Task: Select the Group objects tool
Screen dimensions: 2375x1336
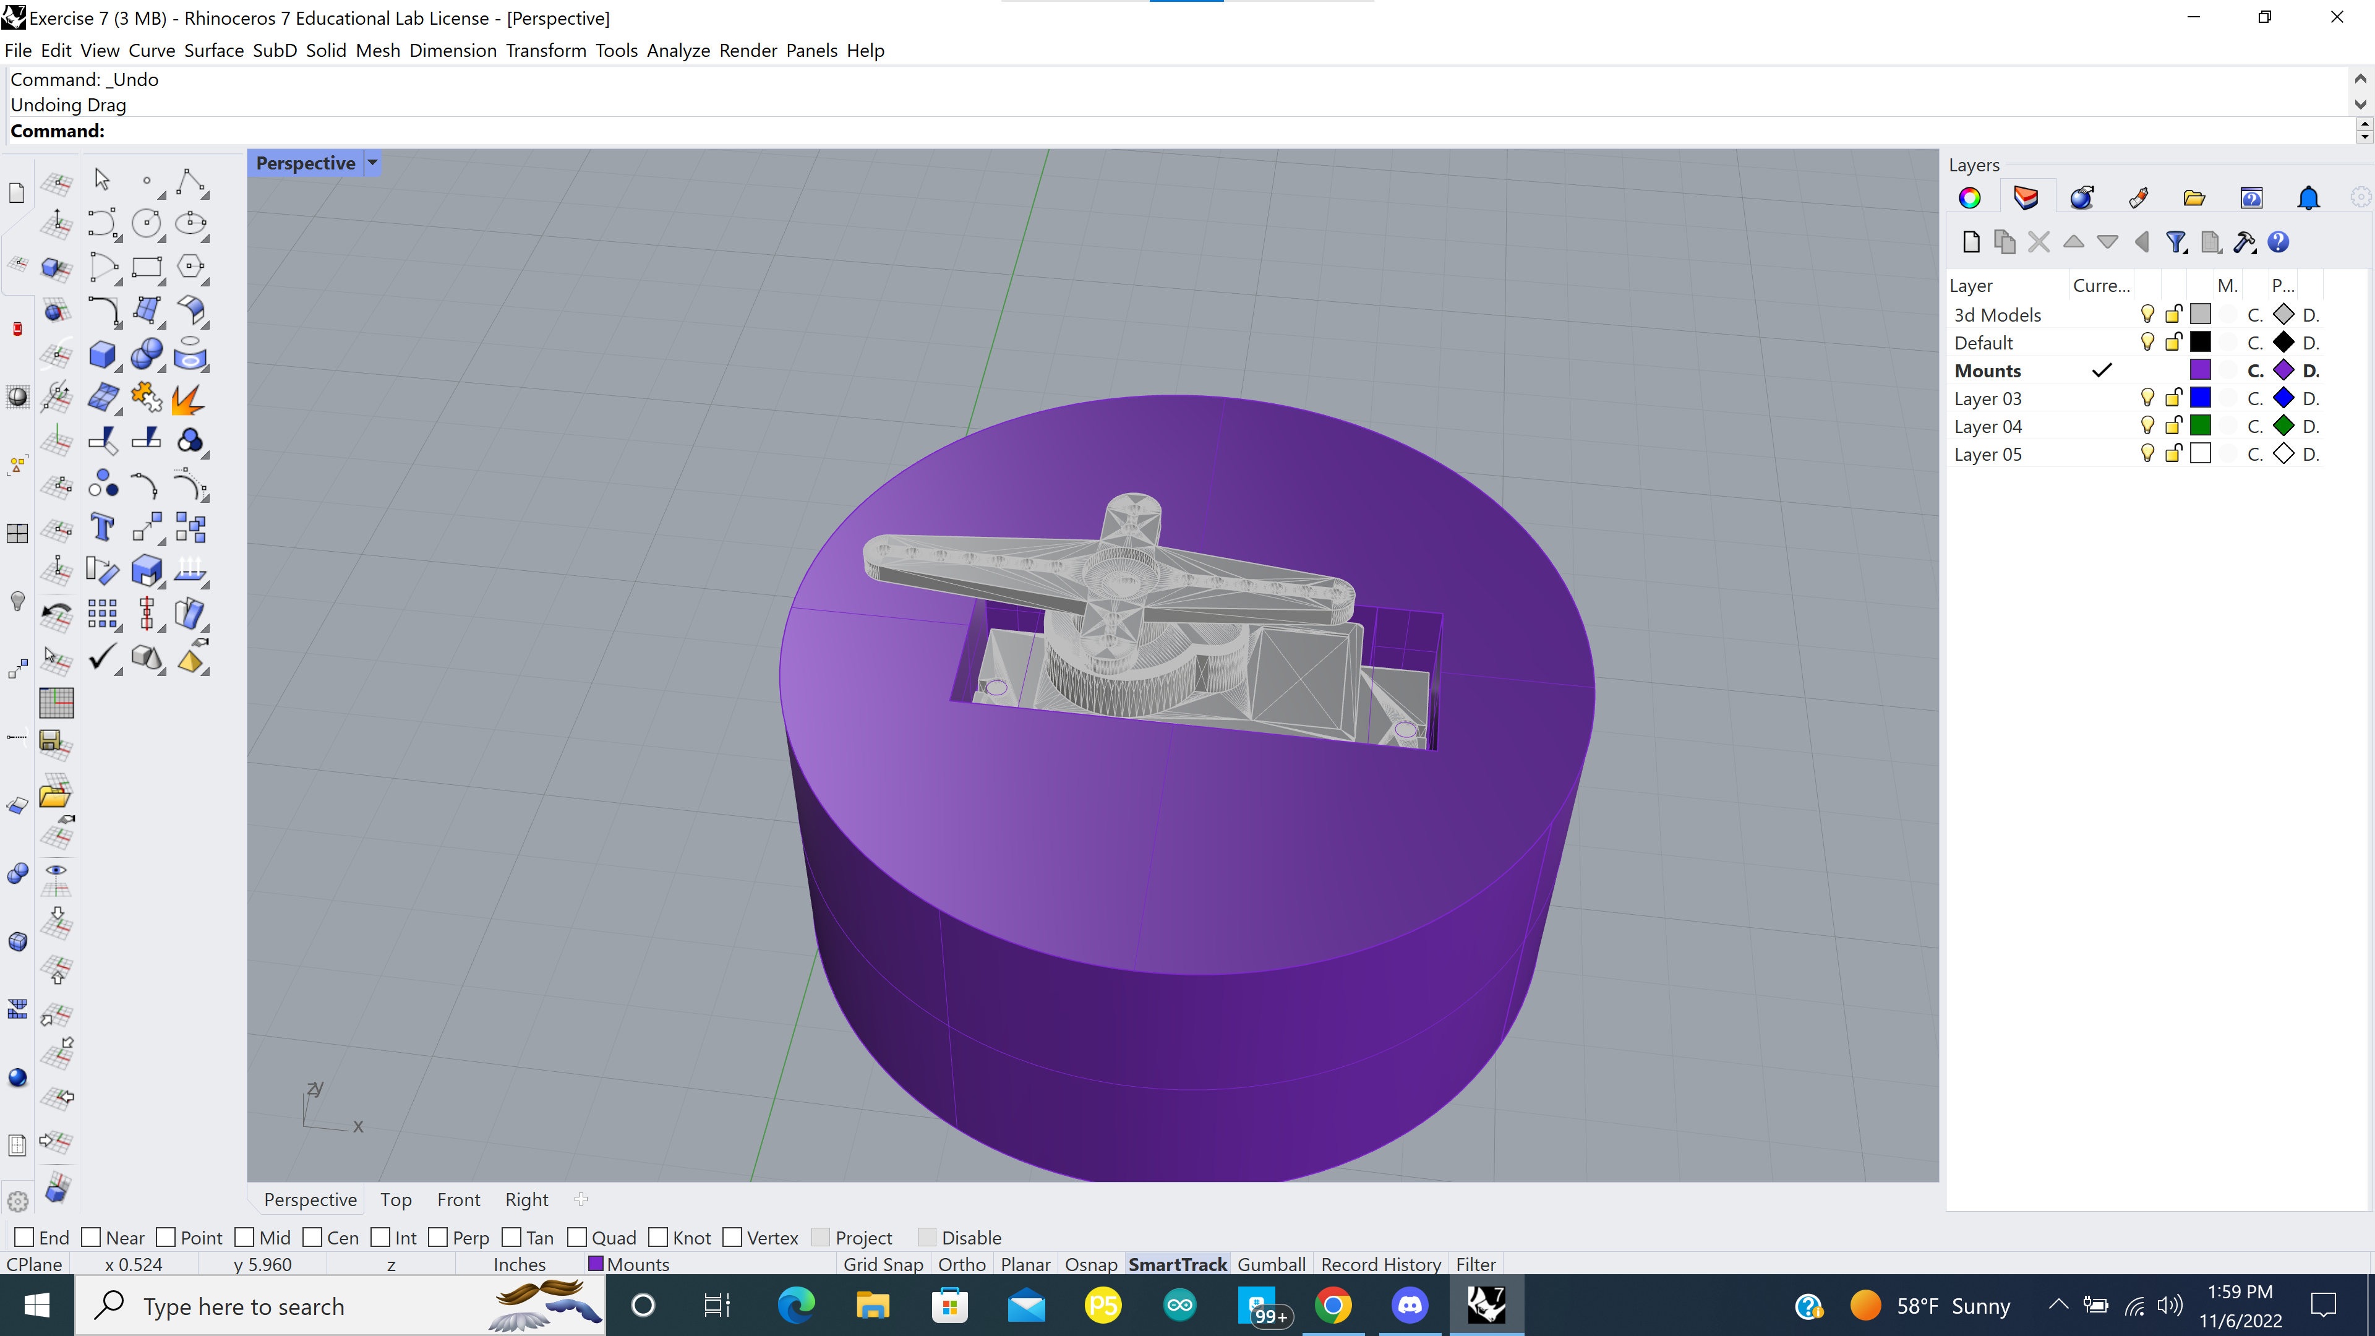Action: click(102, 484)
